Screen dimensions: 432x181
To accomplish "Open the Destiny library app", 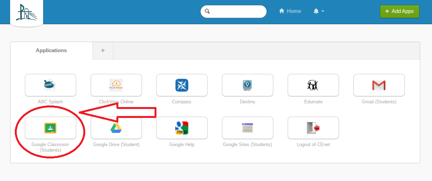I will pyautogui.click(x=248, y=85).
